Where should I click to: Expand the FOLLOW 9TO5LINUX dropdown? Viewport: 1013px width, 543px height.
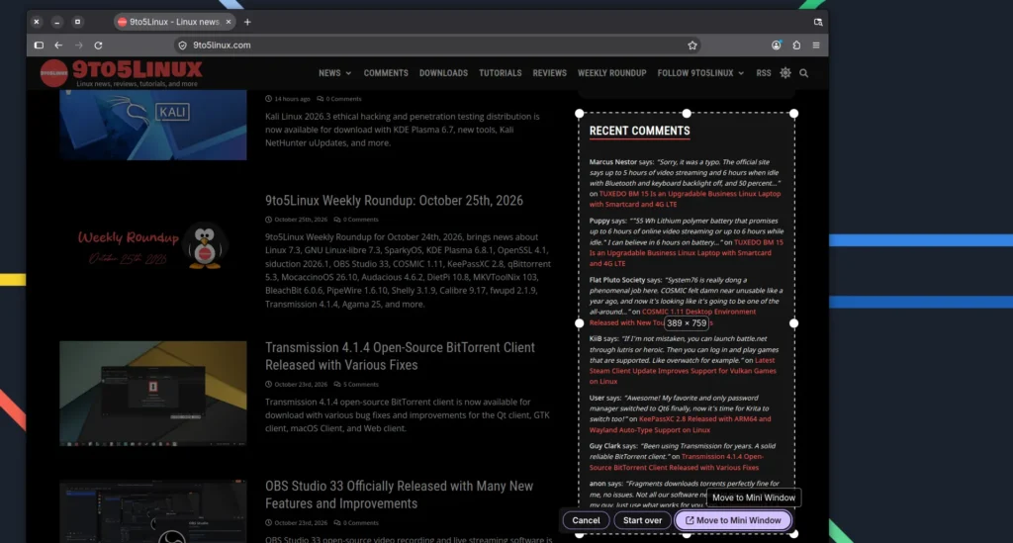coord(700,73)
